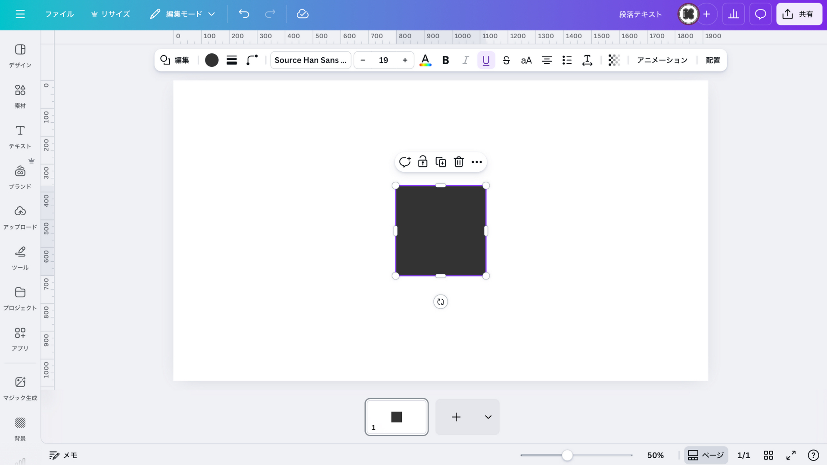Open the hamburger main menu
827x465 pixels.
pyautogui.click(x=20, y=14)
